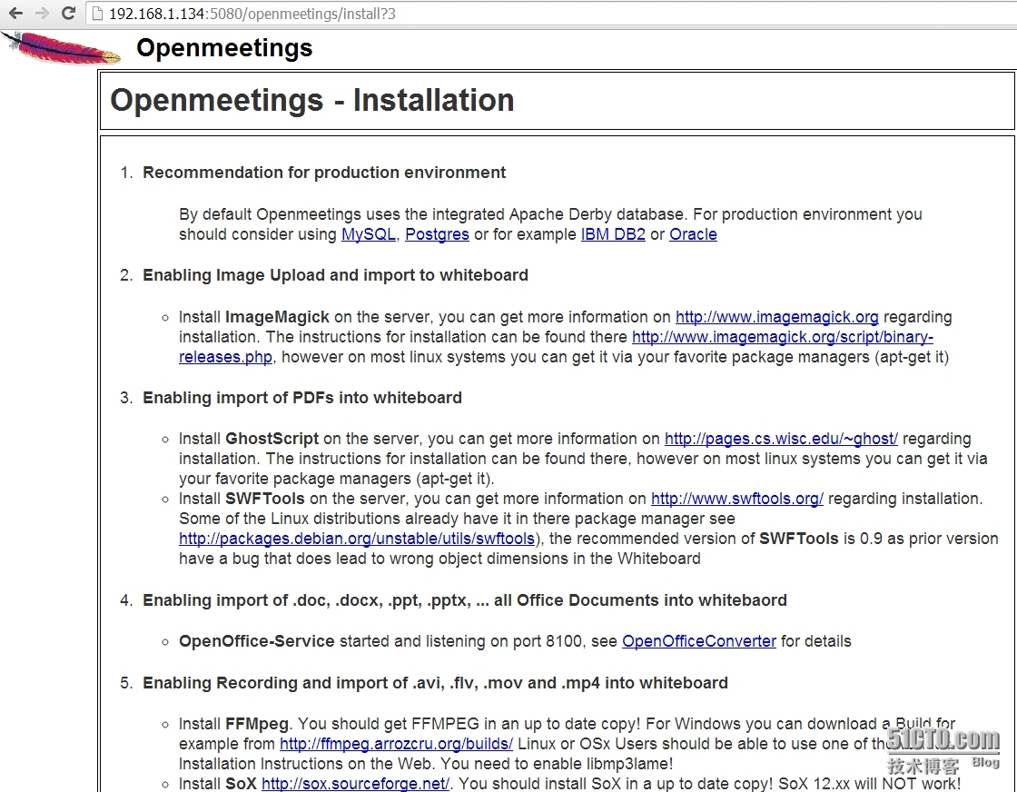
Task: Visit the pages.cs.wisc.edu/~ghost/ link
Action: [x=781, y=439]
